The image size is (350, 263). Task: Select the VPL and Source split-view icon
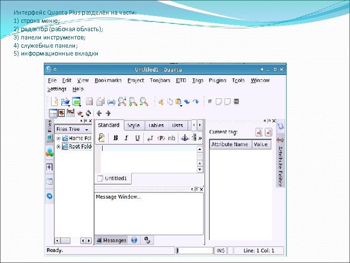(70, 113)
